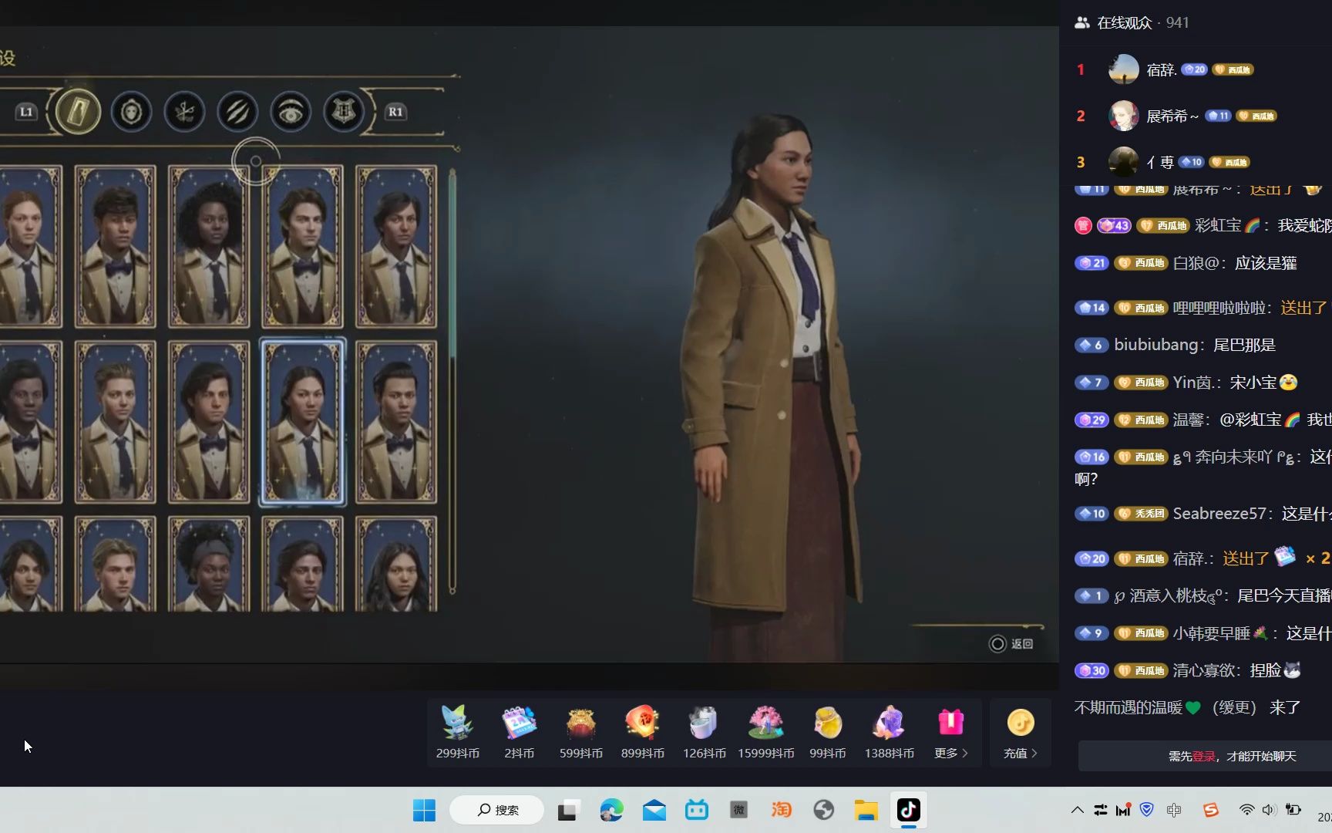Send the 99抖币 honey jar gift
The width and height of the screenshot is (1332, 833).
[828, 733]
